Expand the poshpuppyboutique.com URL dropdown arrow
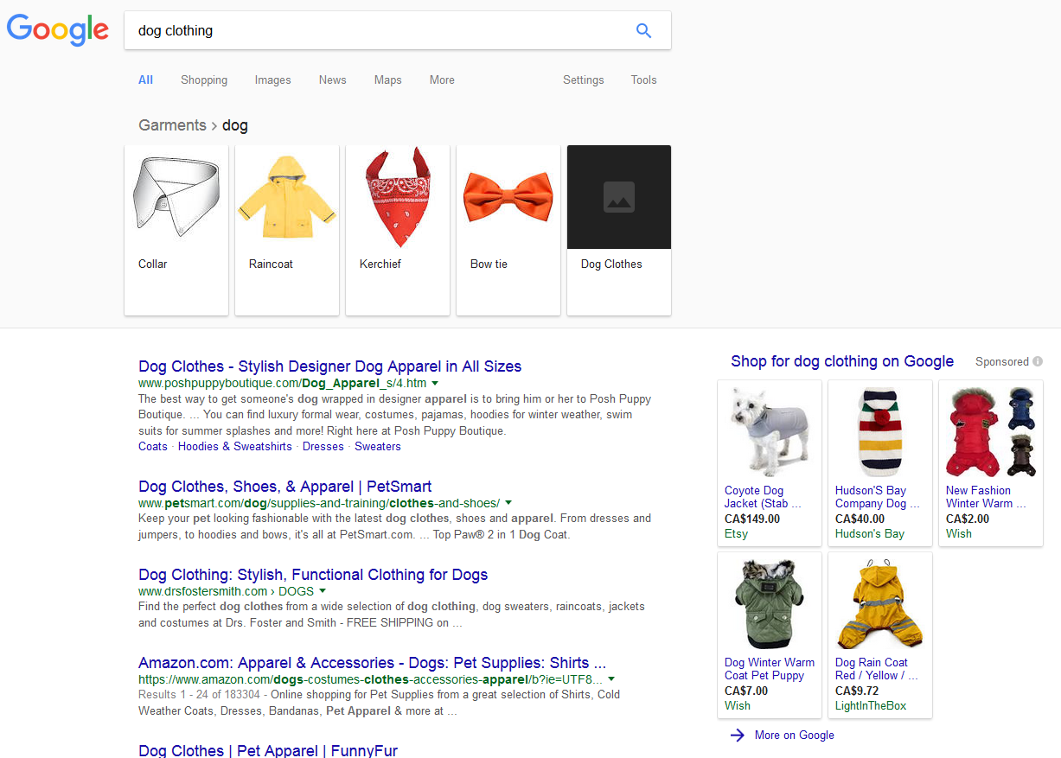Viewport: 1061px width, 758px height. pos(435,383)
